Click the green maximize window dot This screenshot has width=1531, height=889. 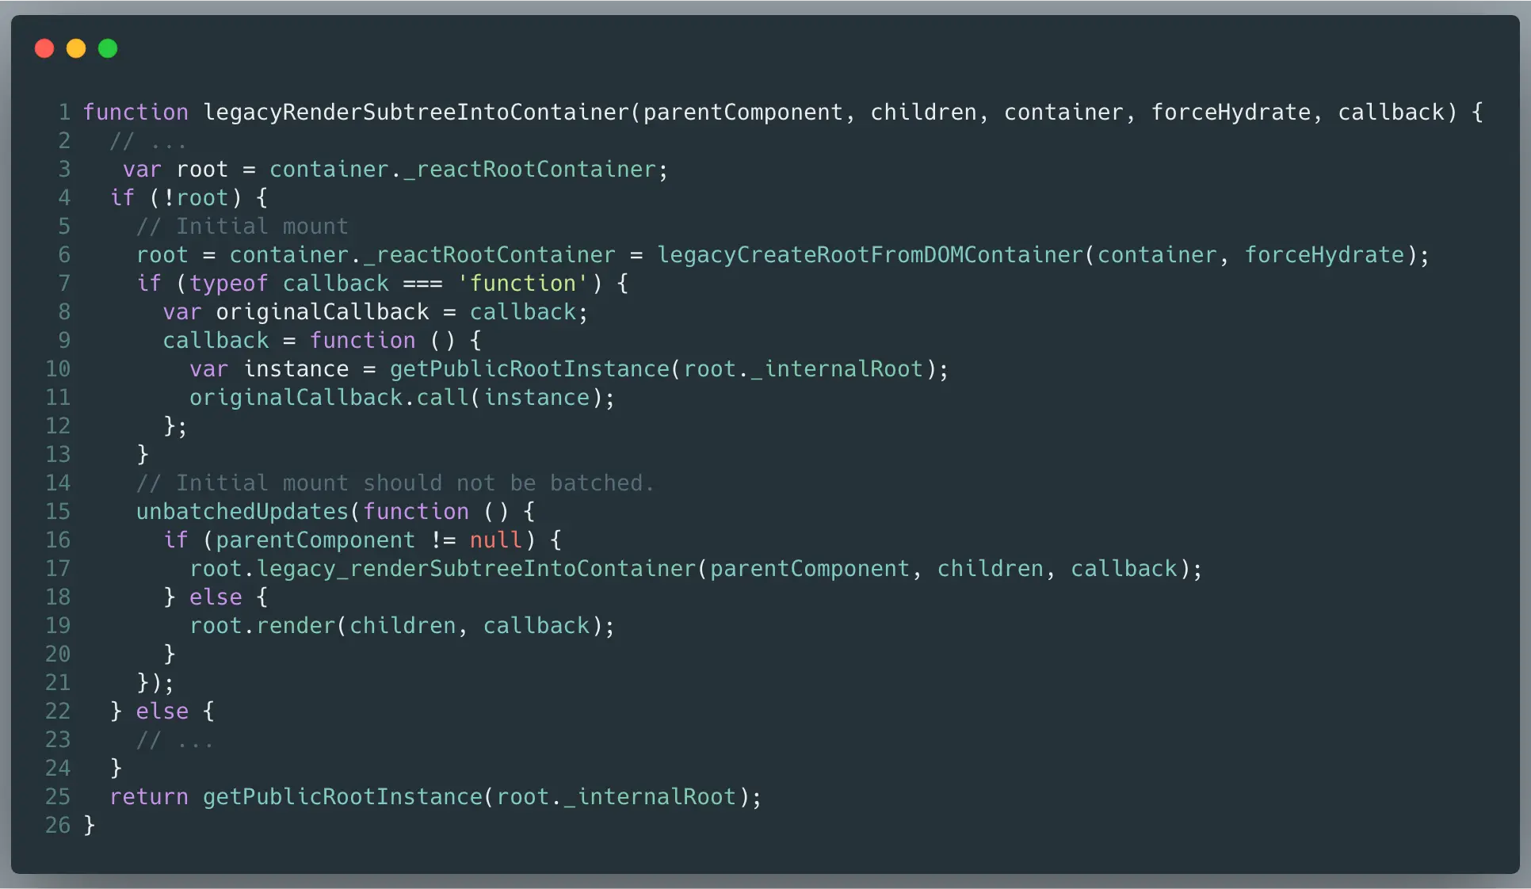click(x=108, y=49)
